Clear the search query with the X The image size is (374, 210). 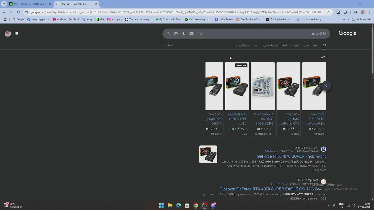(201, 34)
